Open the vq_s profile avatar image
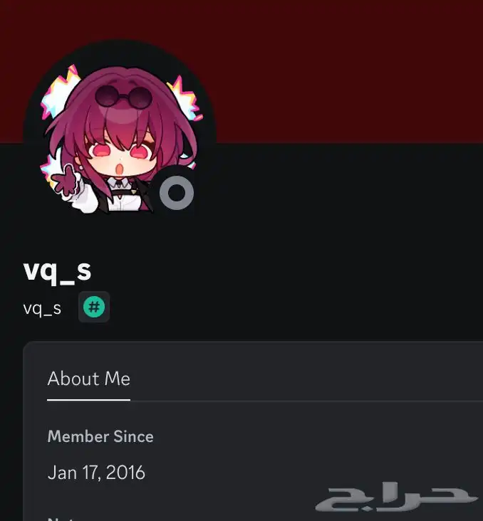Image resolution: width=483 pixels, height=521 pixels. 120,139
